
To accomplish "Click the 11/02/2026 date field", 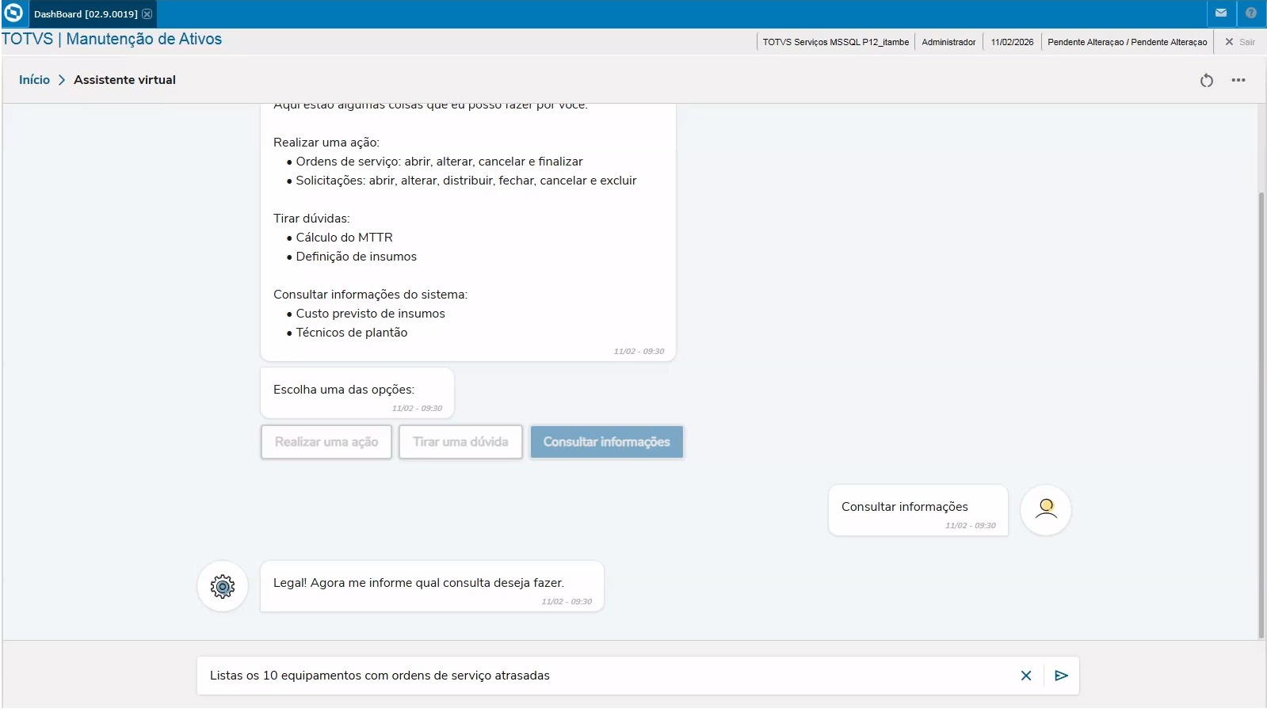I will coord(1012,42).
